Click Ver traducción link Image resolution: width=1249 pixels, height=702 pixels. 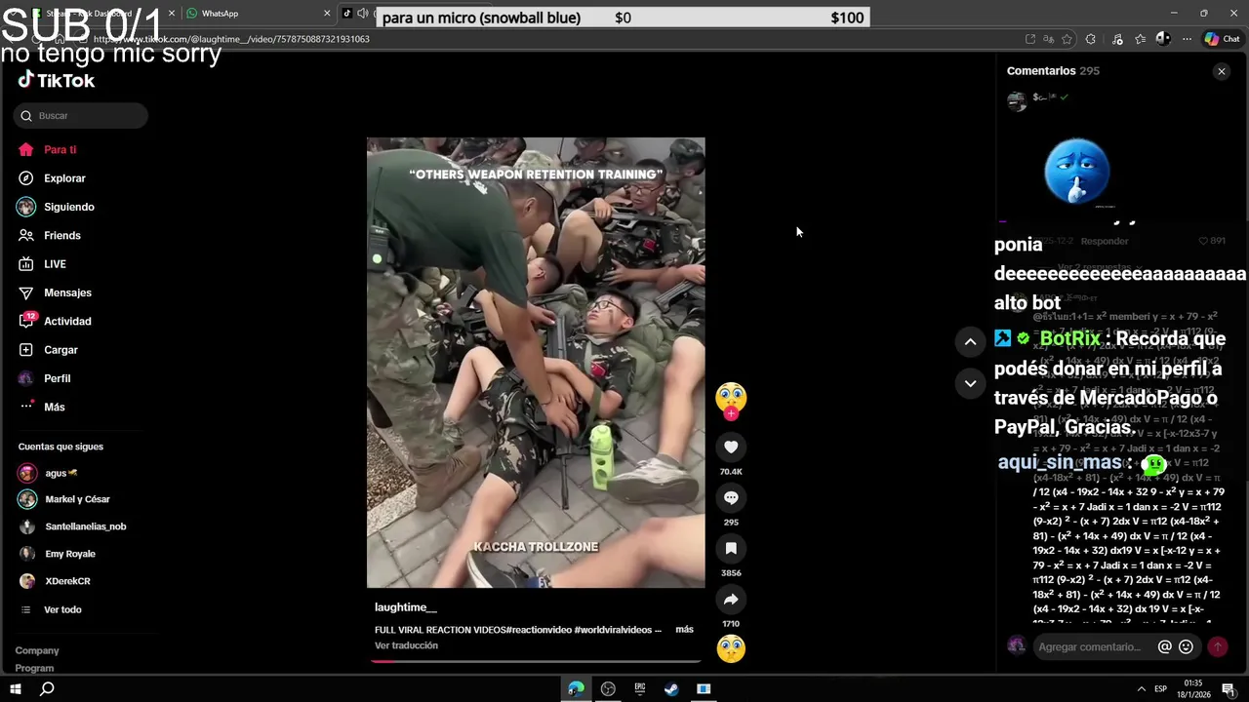coord(406,645)
